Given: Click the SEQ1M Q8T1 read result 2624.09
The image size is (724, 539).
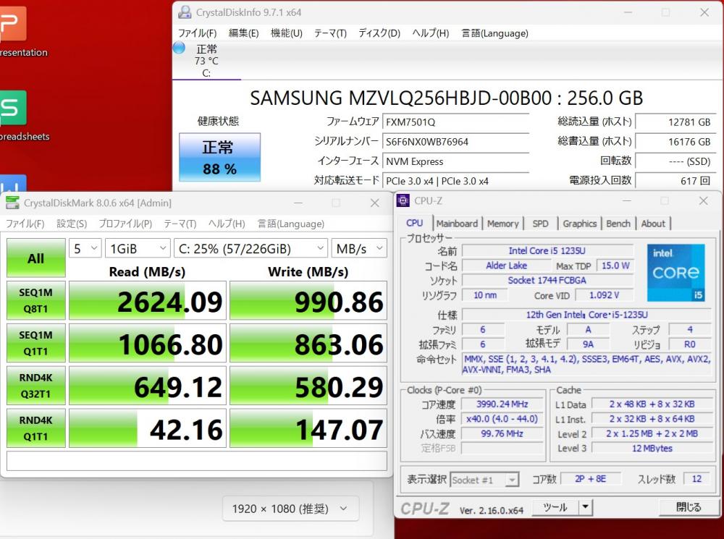Looking at the screenshot, I should [148, 300].
